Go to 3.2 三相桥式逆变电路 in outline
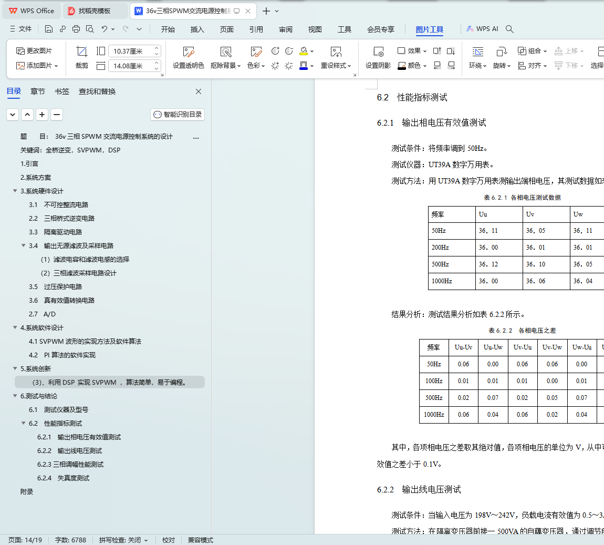This screenshot has width=604, height=545. 61,218
